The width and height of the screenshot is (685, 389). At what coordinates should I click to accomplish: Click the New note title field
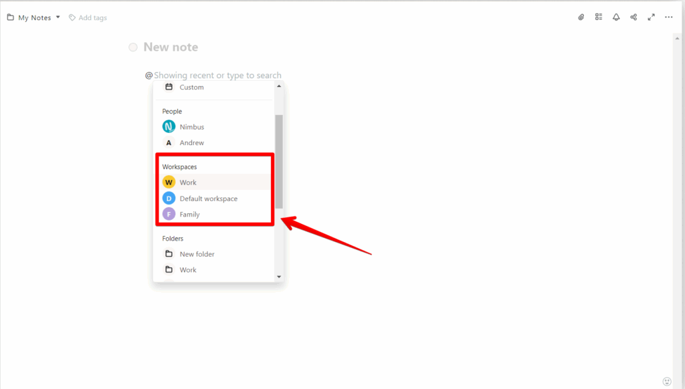coord(171,47)
